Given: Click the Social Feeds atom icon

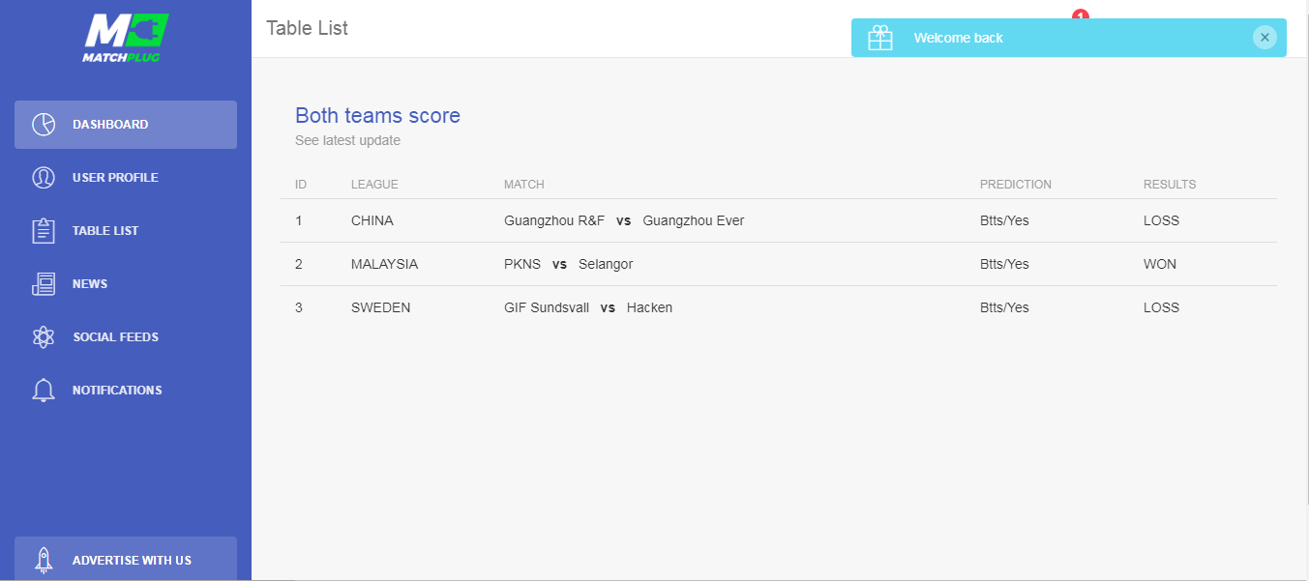Looking at the screenshot, I should pyautogui.click(x=44, y=337).
